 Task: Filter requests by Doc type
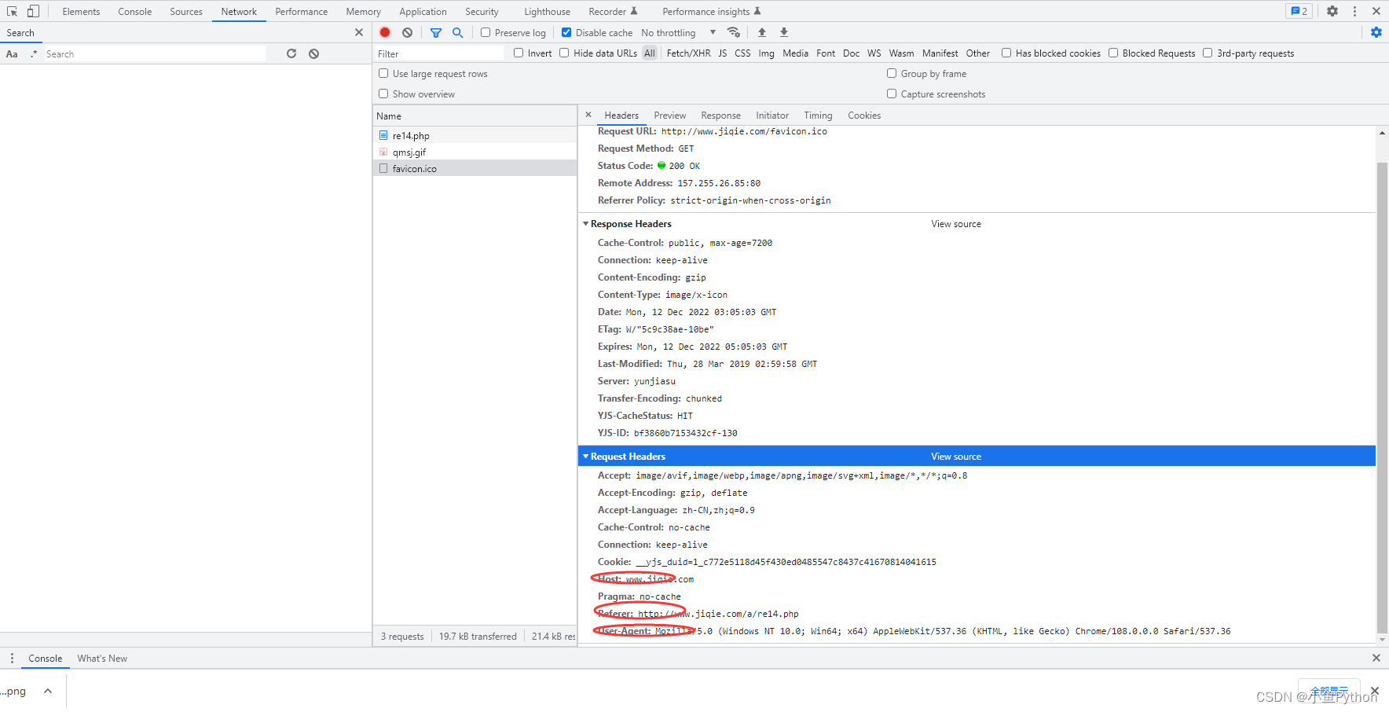tap(852, 53)
